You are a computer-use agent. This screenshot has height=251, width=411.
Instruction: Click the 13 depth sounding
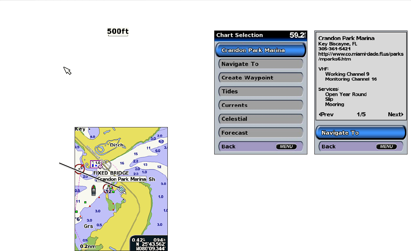pos(145,165)
